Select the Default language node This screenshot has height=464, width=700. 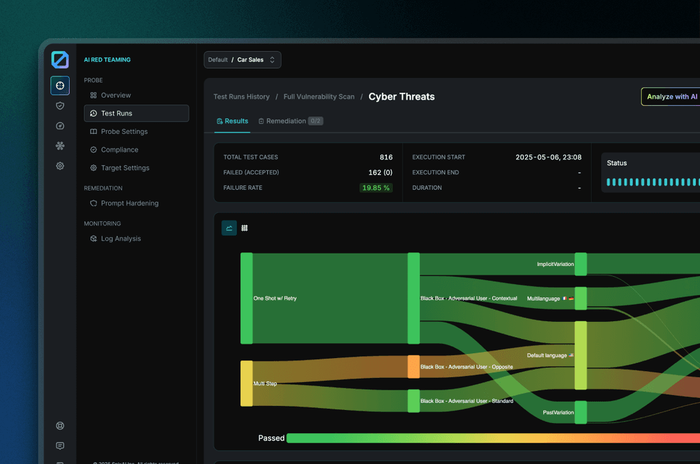click(x=581, y=355)
